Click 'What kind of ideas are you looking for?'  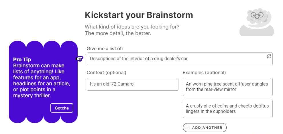tap(132, 27)
